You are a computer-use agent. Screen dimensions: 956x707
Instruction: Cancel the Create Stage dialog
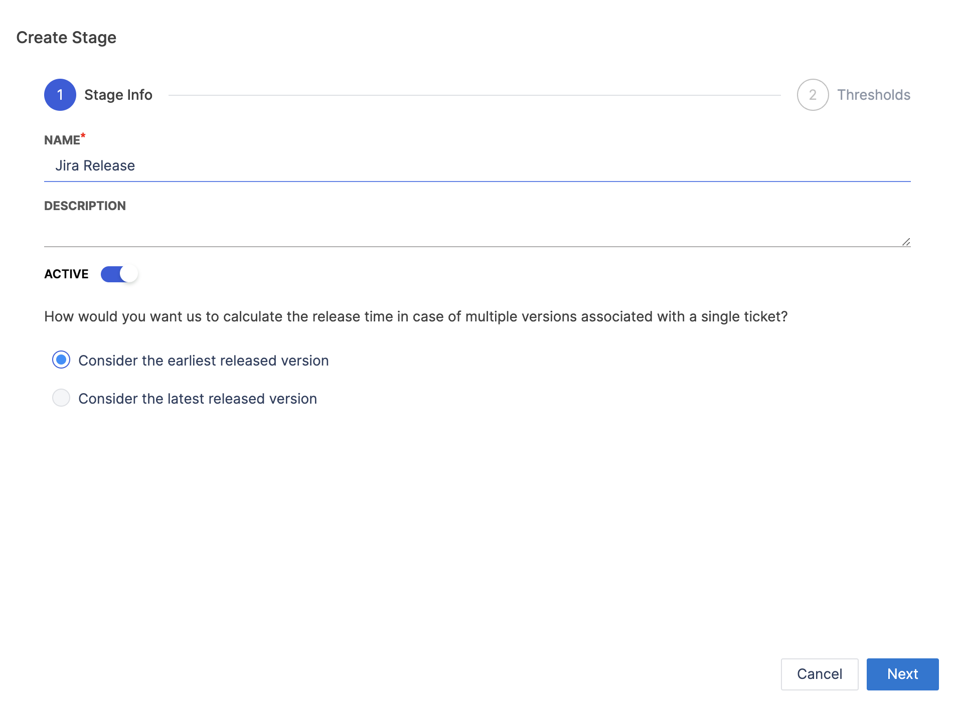[x=819, y=674]
